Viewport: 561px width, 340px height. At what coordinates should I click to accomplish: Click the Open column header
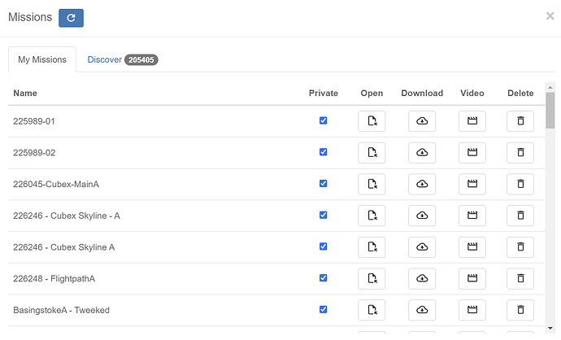[372, 93]
